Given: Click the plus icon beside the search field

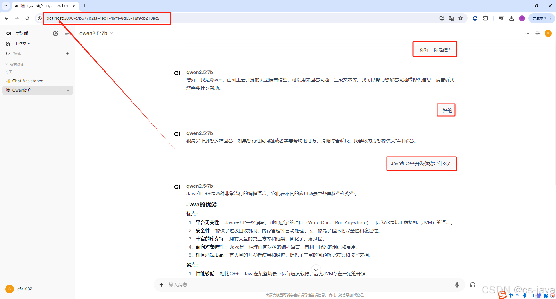Looking at the screenshot, I should [x=67, y=54].
